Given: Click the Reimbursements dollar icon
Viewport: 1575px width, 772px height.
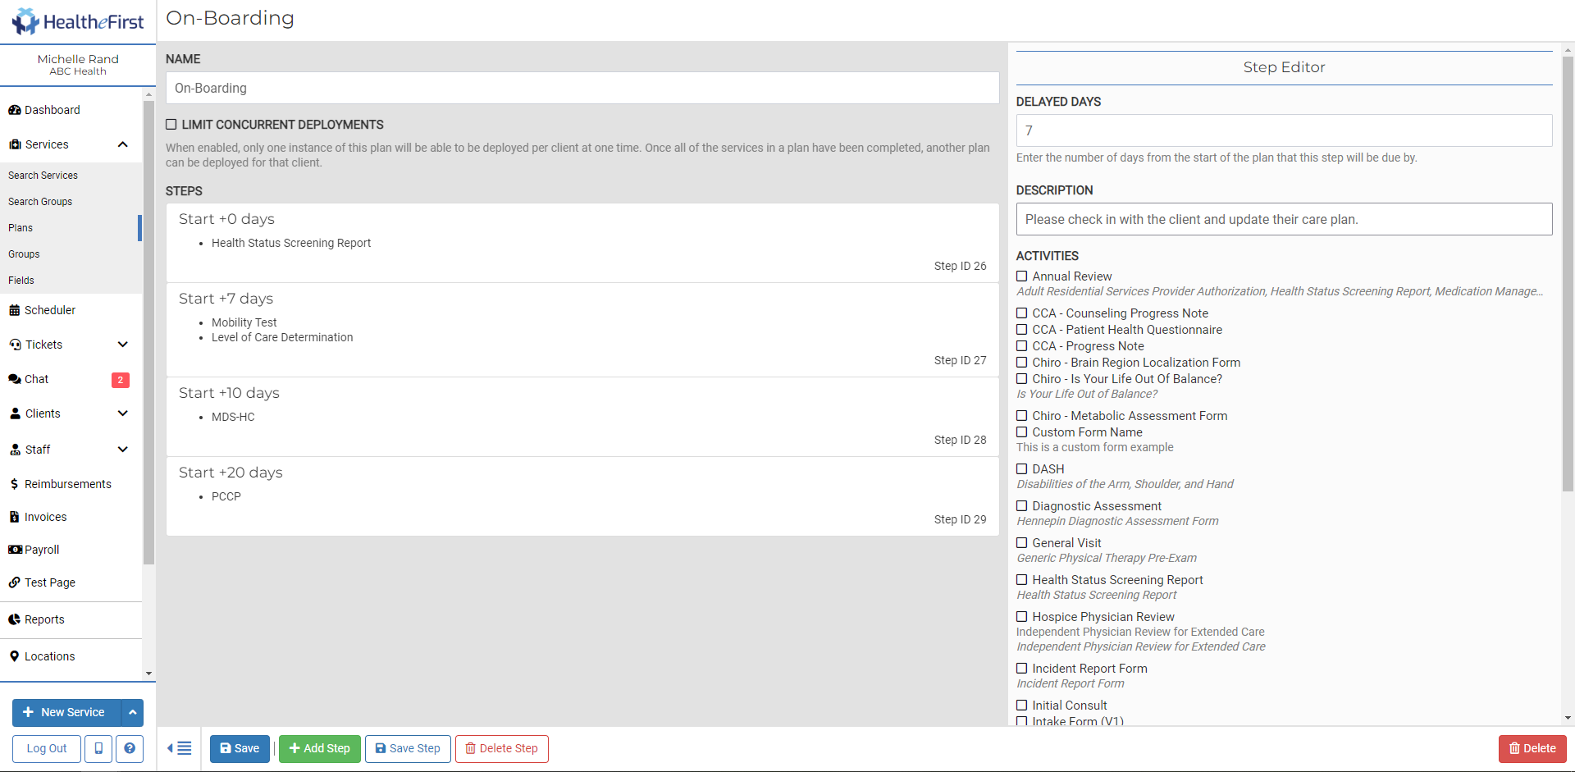Looking at the screenshot, I should coord(14,484).
